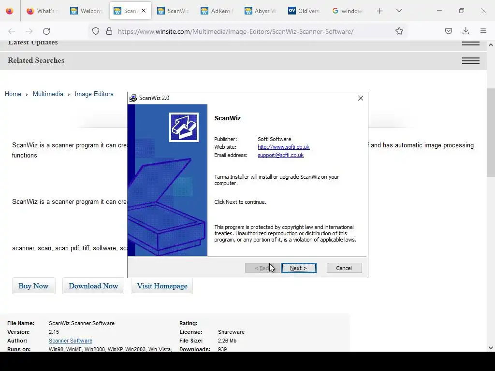495x371 pixels.
Task: Click the ScanWiz logo image in installer
Action: pos(184,127)
